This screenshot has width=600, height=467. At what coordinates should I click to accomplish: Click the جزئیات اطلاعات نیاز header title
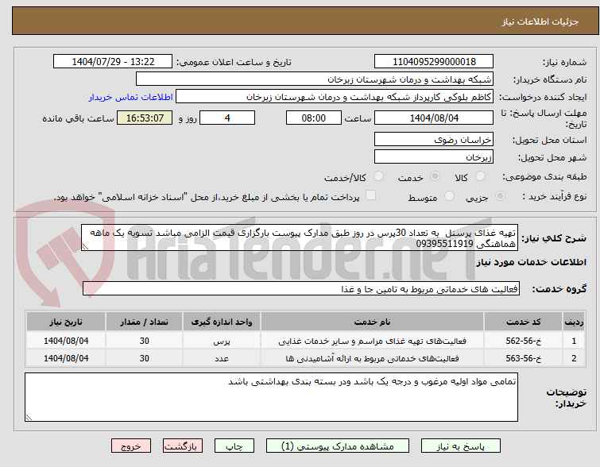point(540,21)
